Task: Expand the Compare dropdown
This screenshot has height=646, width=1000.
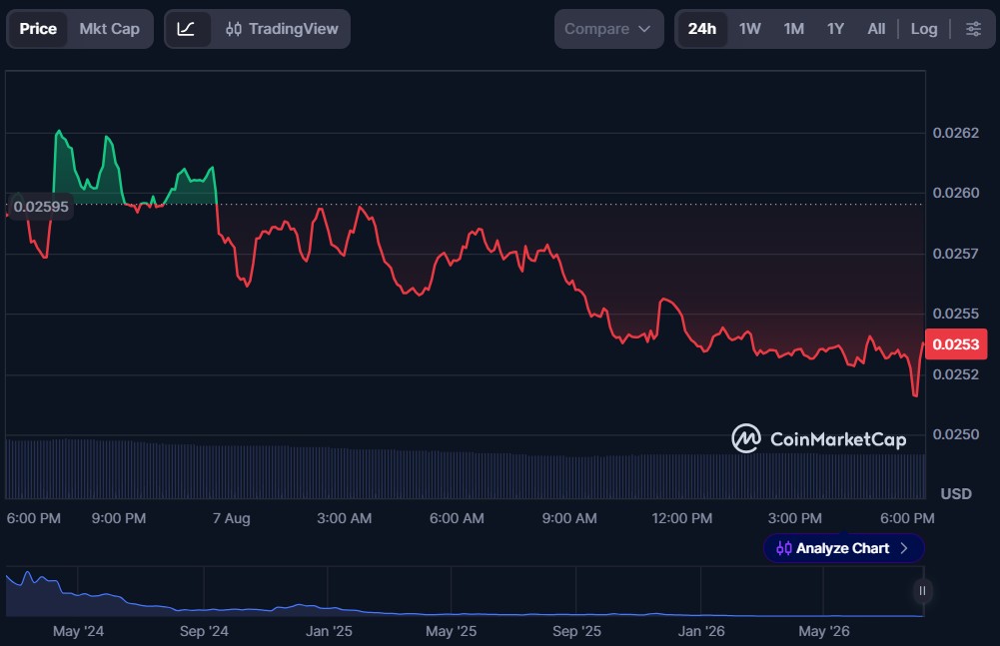Action: (x=608, y=29)
